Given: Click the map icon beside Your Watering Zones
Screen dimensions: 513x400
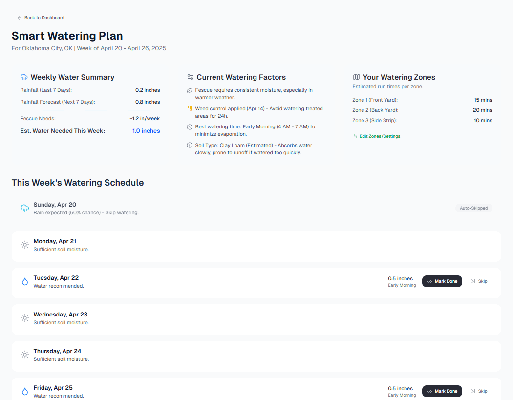Looking at the screenshot, I should pos(356,77).
